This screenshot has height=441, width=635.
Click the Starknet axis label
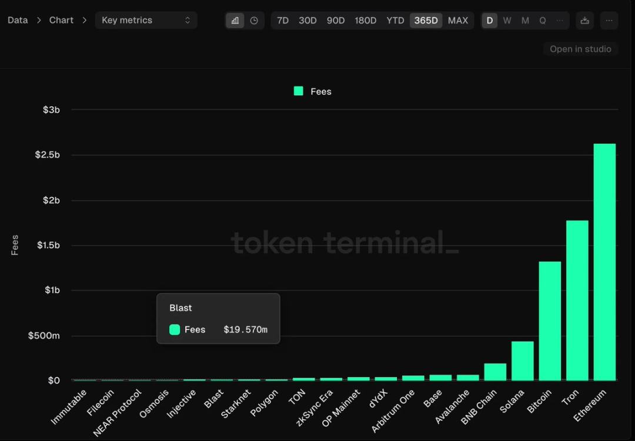(x=236, y=403)
